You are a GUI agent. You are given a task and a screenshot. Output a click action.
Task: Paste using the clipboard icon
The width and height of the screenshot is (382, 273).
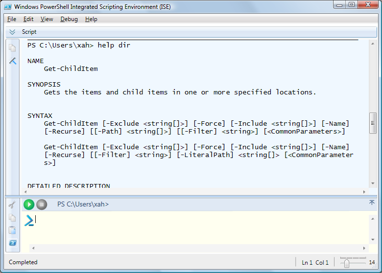pyautogui.click(x=12, y=230)
